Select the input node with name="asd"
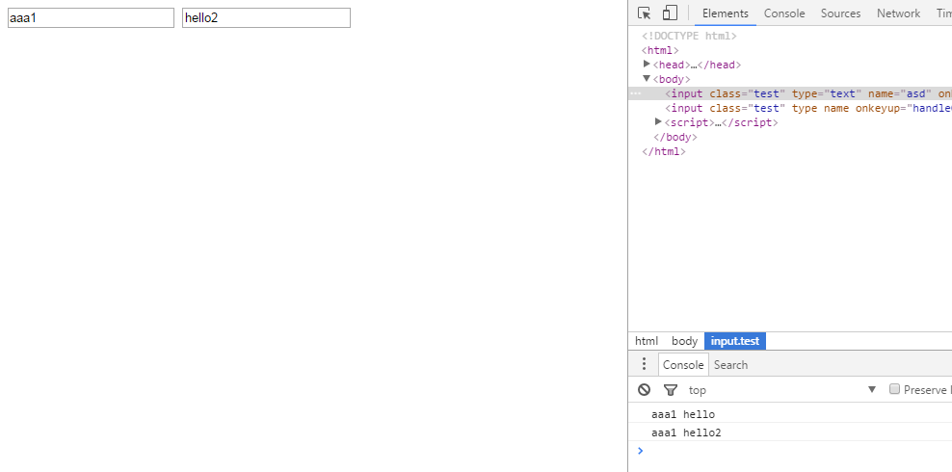The width and height of the screenshot is (952, 472). tap(790, 93)
